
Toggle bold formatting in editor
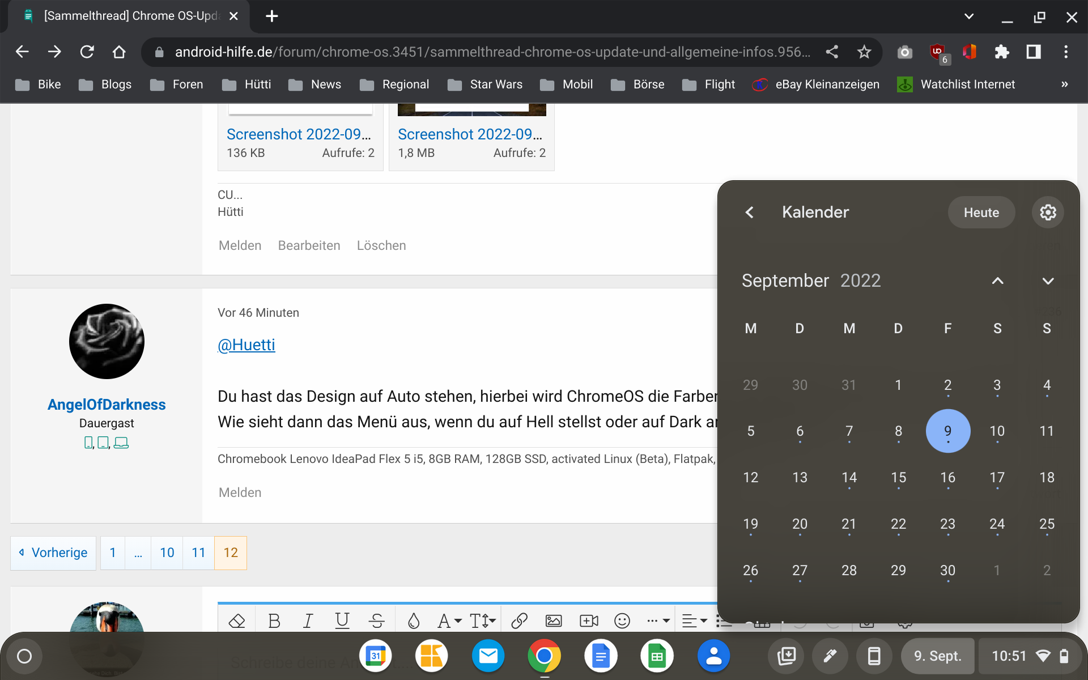click(274, 621)
